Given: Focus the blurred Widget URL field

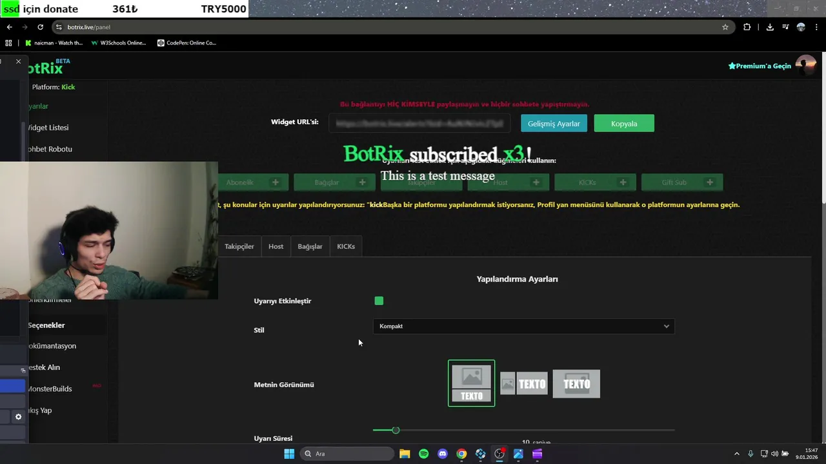Looking at the screenshot, I should [419, 123].
